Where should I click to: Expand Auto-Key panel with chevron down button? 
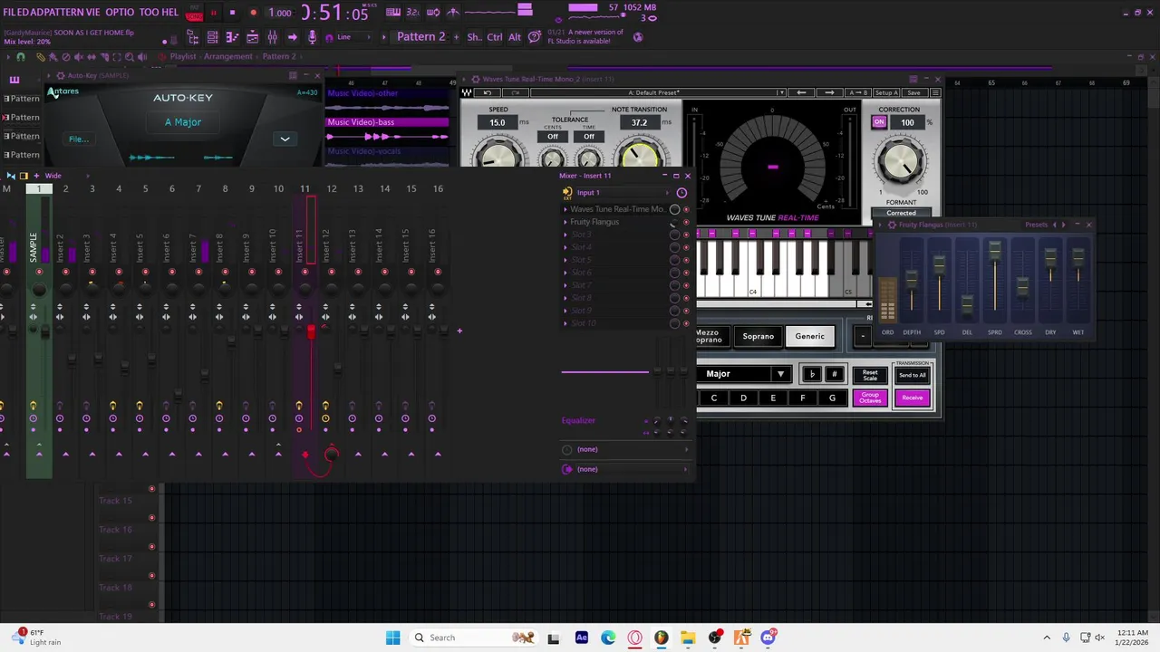tap(285, 139)
